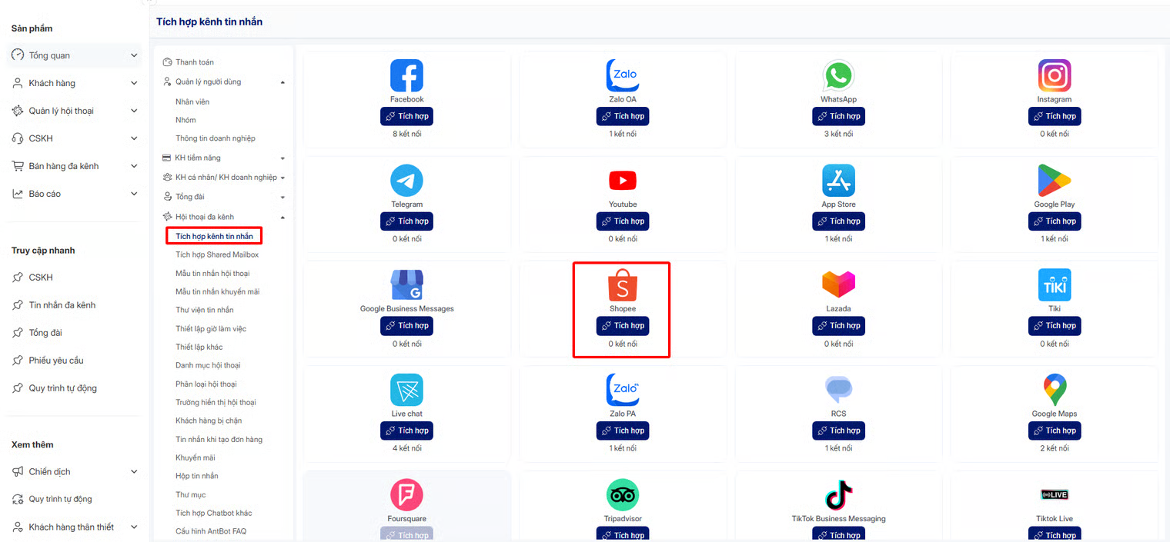Open the Shopee channel icon
Screen dimensions: 1170x542
[623, 285]
